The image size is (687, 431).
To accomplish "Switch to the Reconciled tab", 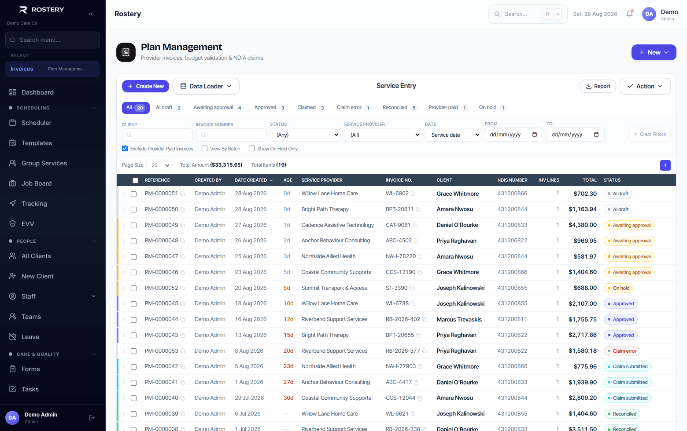I will (x=399, y=108).
